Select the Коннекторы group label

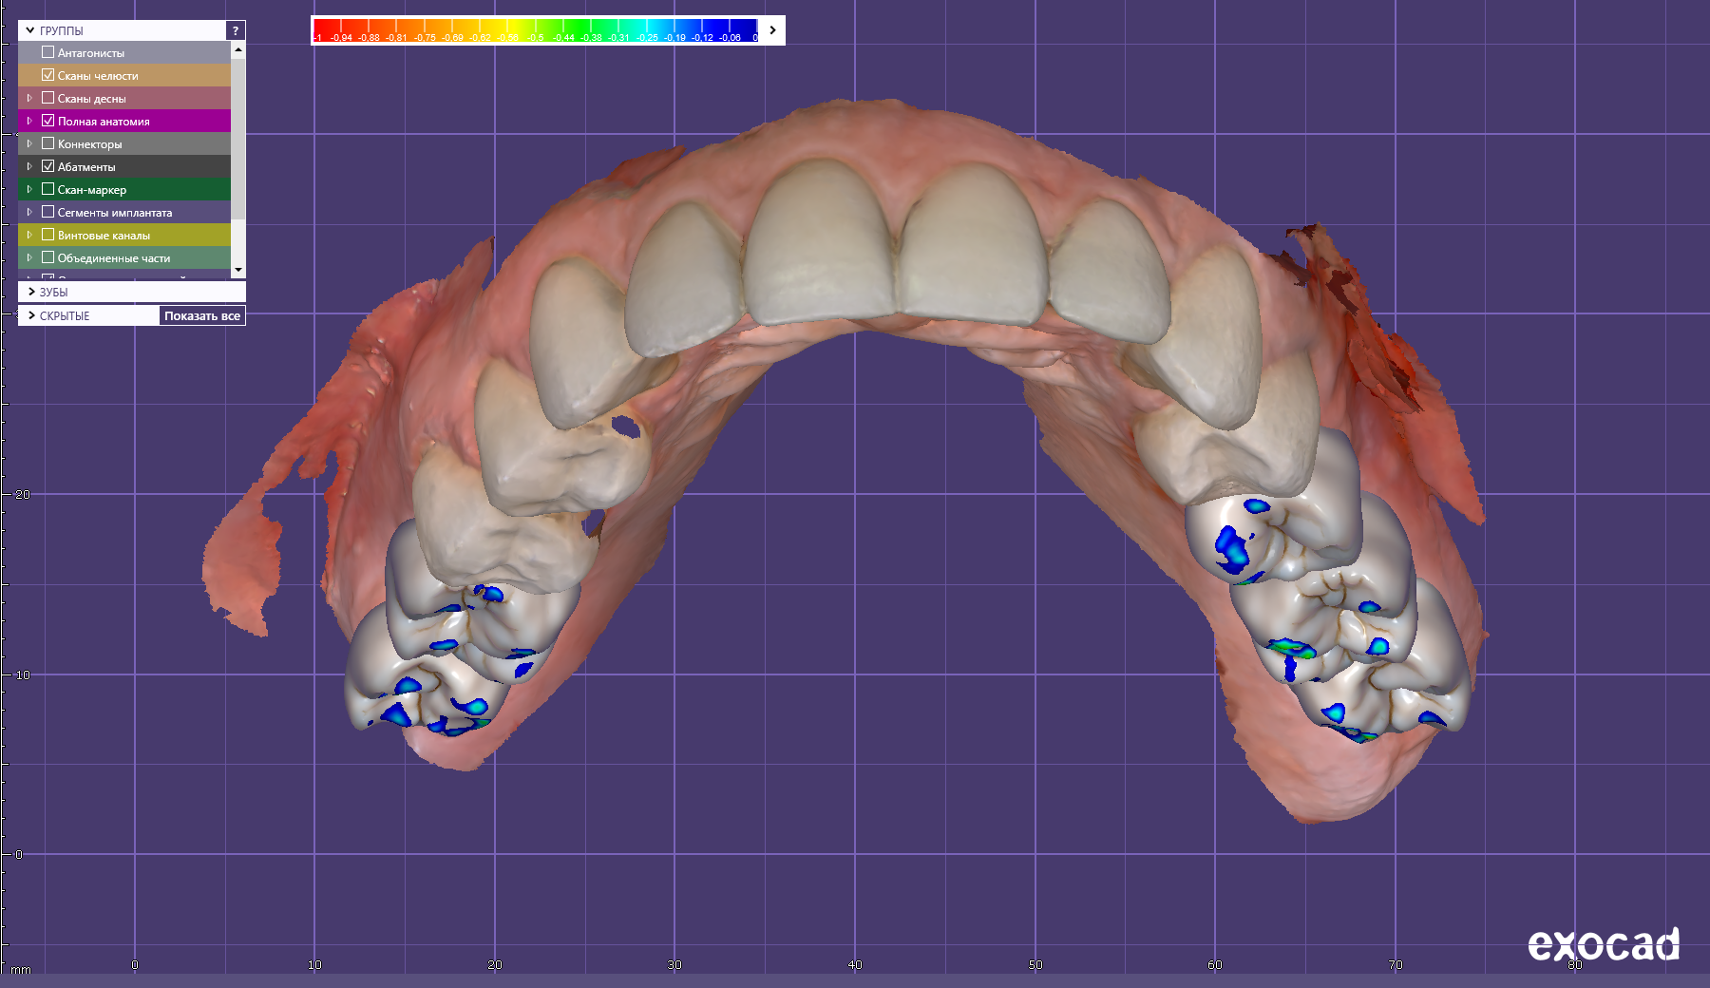90,144
